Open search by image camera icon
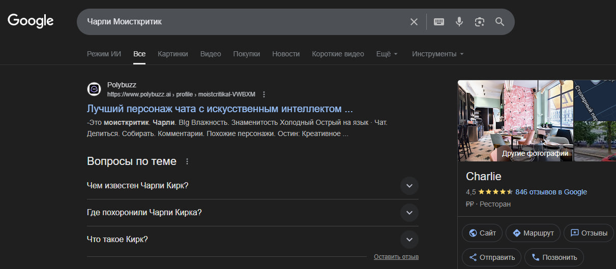Image resolution: width=616 pixels, height=269 pixels. (x=479, y=22)
